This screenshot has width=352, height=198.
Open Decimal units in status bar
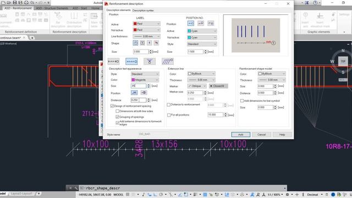click(312, 194)
